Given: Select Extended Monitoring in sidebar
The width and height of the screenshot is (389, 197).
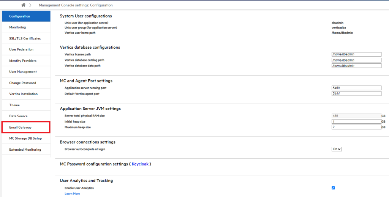Looking at the screenshot, I should [x=26, y=150].
